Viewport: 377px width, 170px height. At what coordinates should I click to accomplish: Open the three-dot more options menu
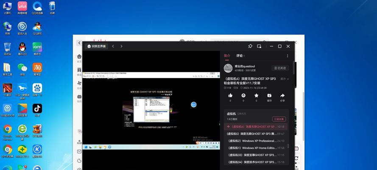[288, 56]
